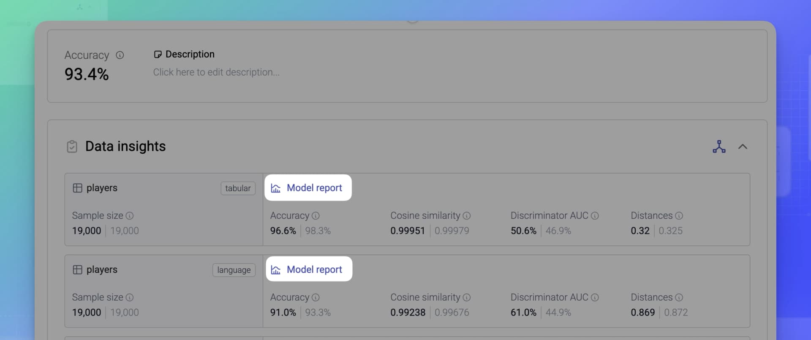811x340 pixels.
Task: Click the note icon next to Description
Action: (158, 54)
